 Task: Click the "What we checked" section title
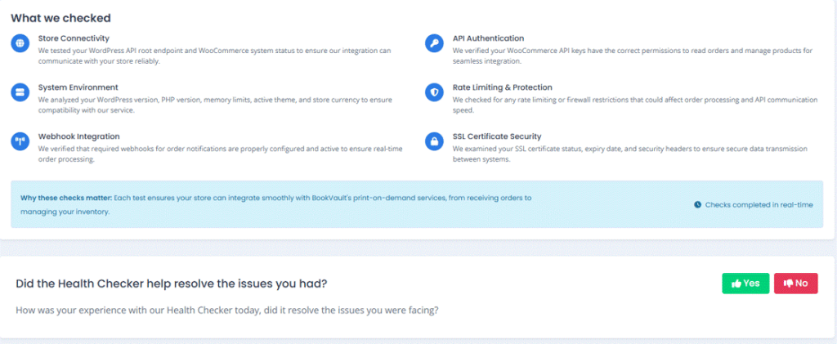[60, 17]
